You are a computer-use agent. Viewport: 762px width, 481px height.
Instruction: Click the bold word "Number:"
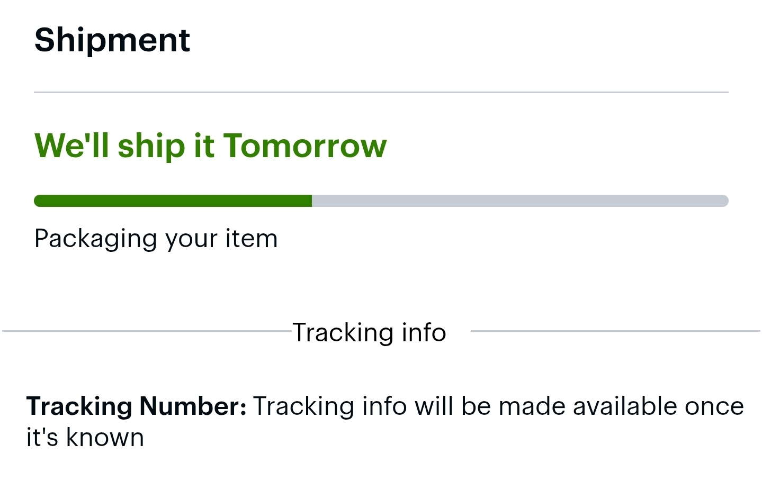click(x=193, y=406)
